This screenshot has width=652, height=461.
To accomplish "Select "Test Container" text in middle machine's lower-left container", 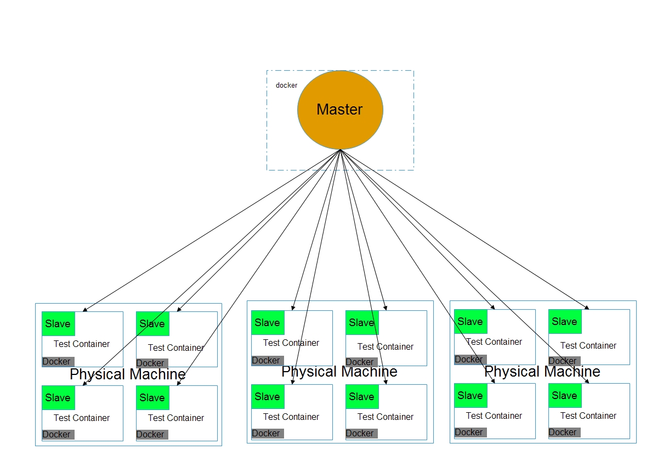I will [291, 417].
